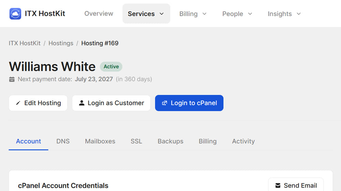The width and height of the screenshot is (341, 191).
Task: Expand the Services dropdown chevron
Action: pos(162,14)
